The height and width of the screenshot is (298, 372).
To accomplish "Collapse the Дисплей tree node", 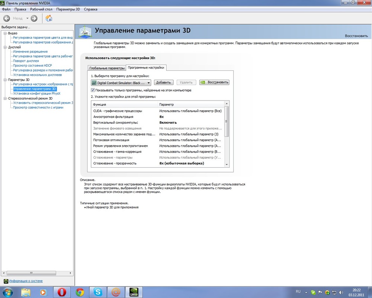I will [x=5, y=47].
